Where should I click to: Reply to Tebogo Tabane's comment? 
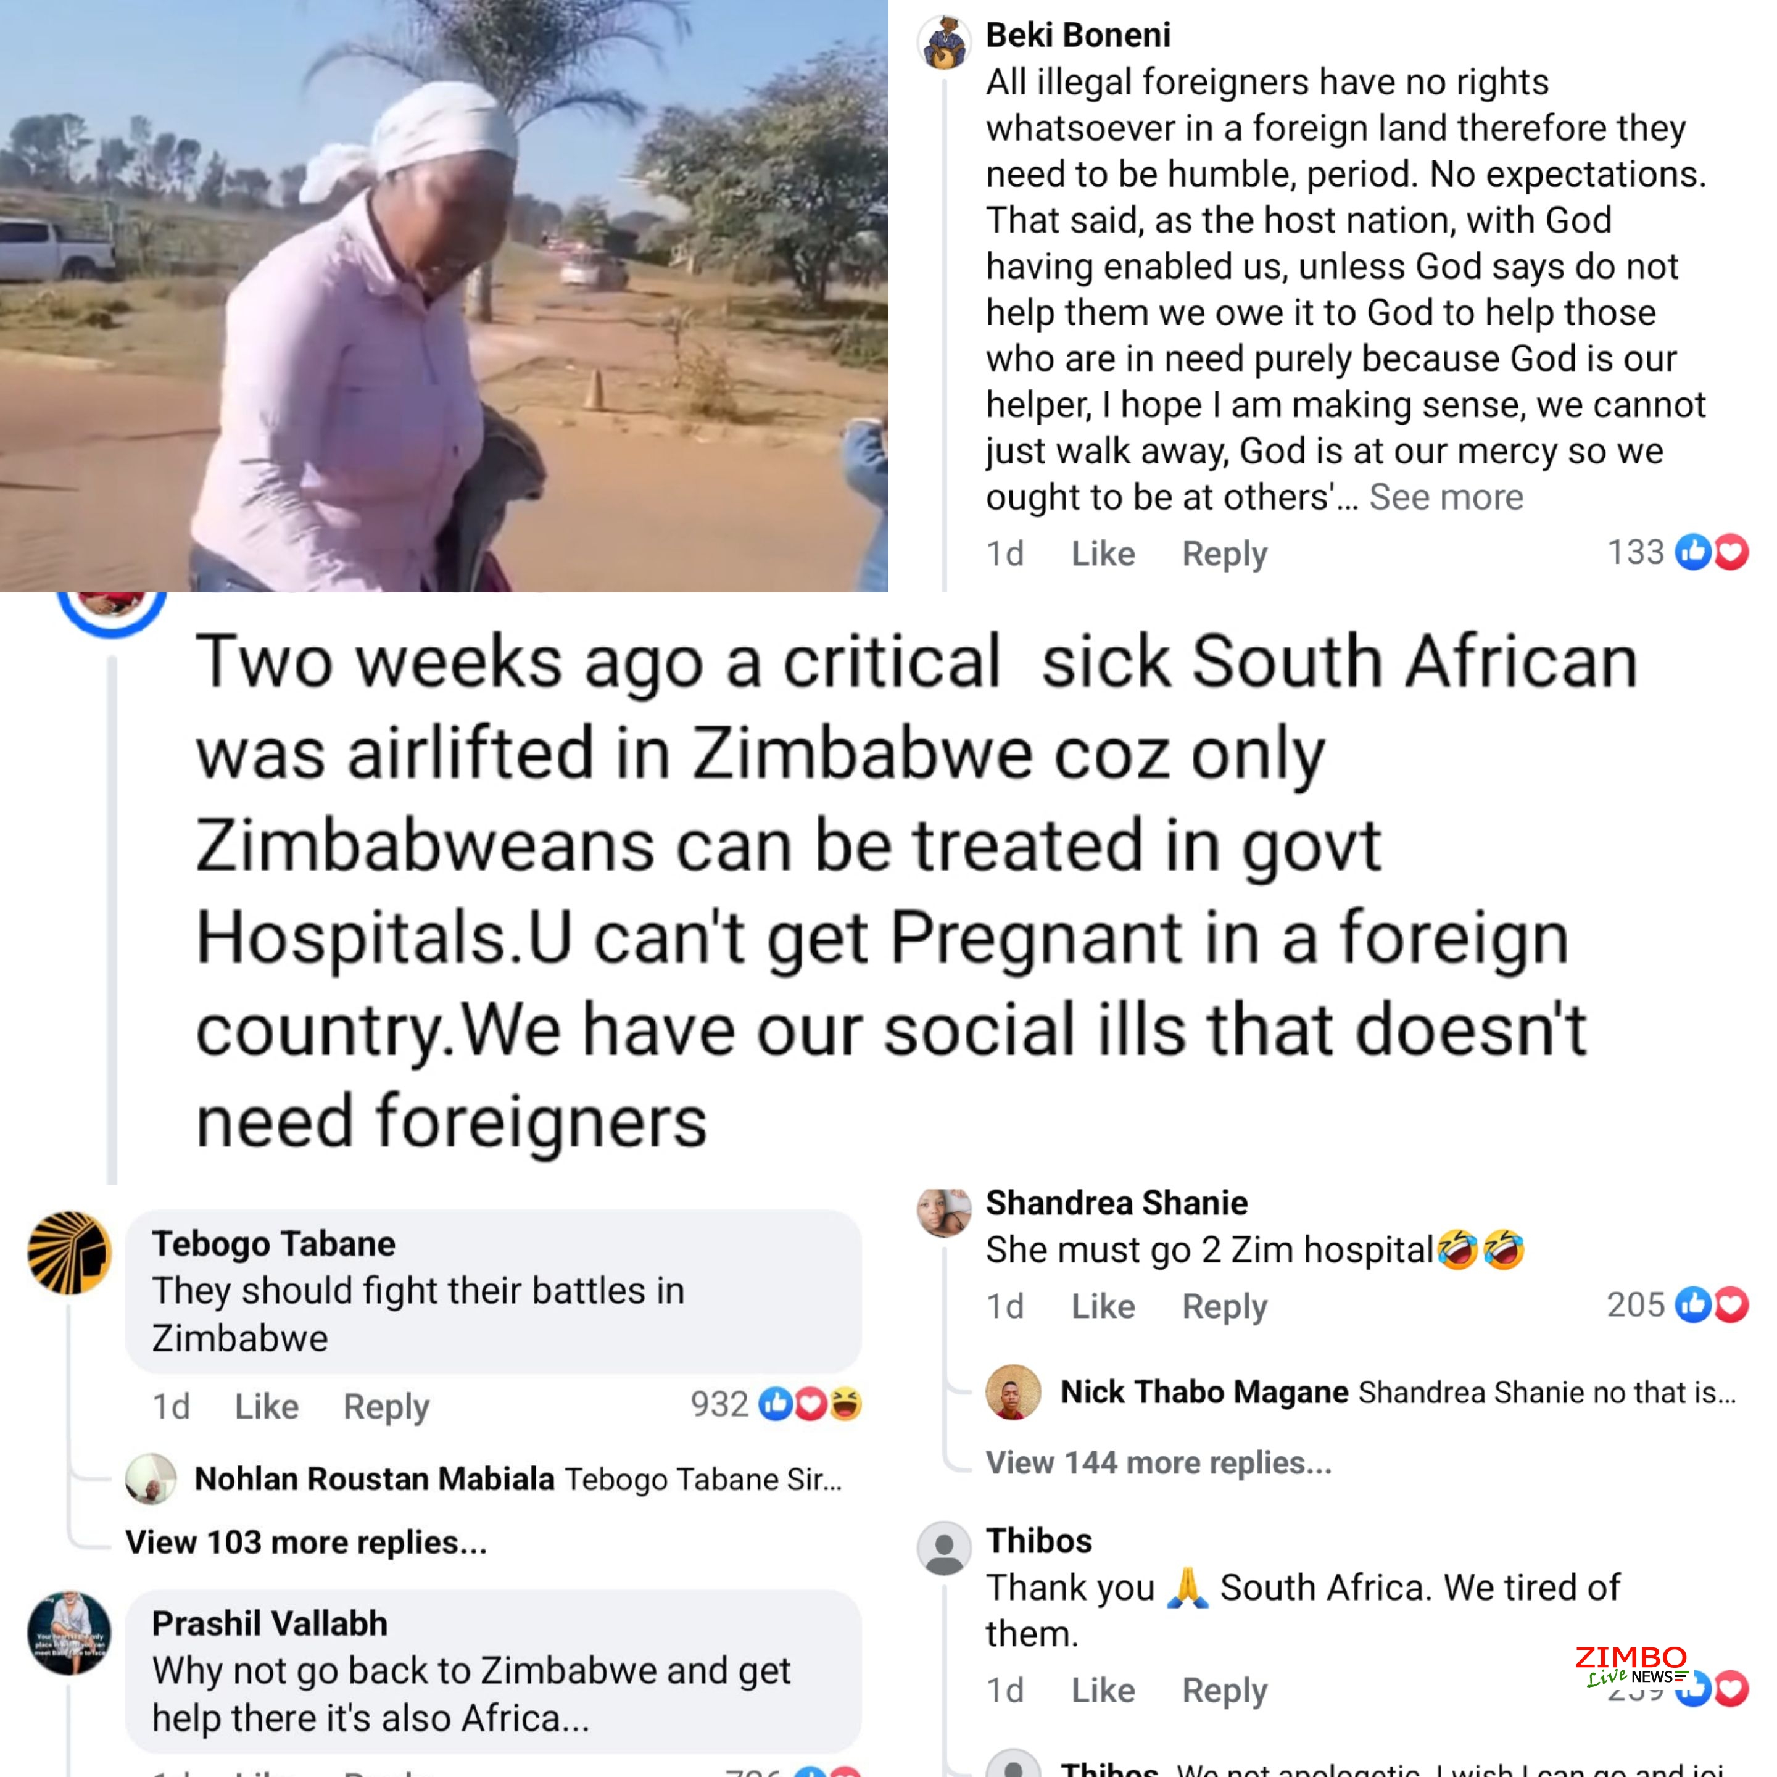(386, 1407)
